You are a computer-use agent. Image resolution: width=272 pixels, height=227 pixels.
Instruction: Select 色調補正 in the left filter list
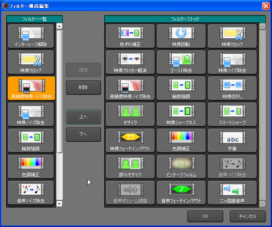pos(31,166)
